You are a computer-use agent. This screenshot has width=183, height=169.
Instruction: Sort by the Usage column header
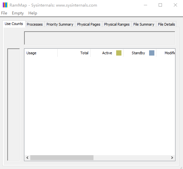pos(41,53)
